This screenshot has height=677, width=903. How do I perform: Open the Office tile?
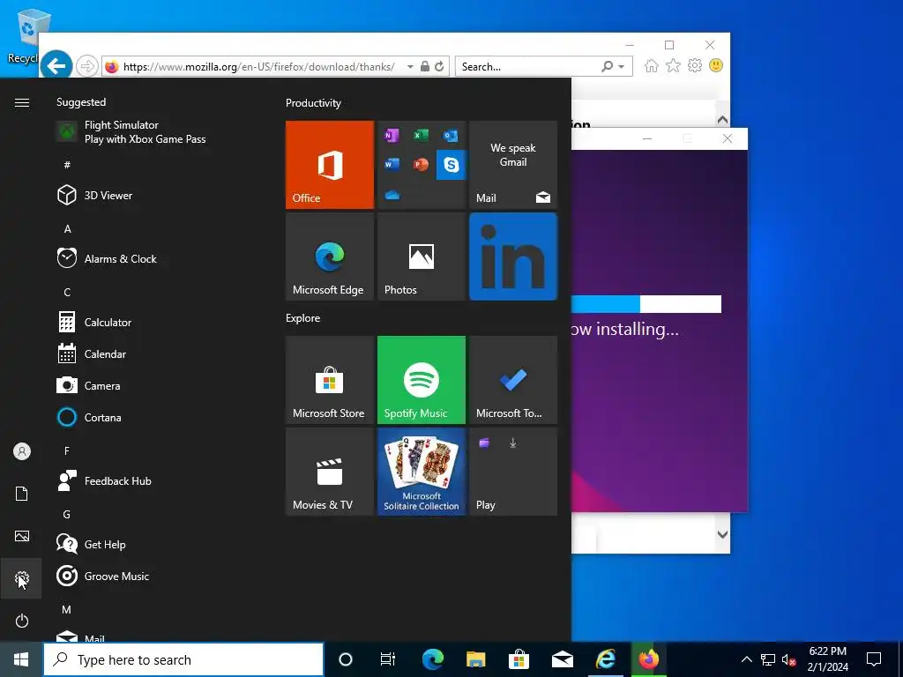tap(330, 165)
